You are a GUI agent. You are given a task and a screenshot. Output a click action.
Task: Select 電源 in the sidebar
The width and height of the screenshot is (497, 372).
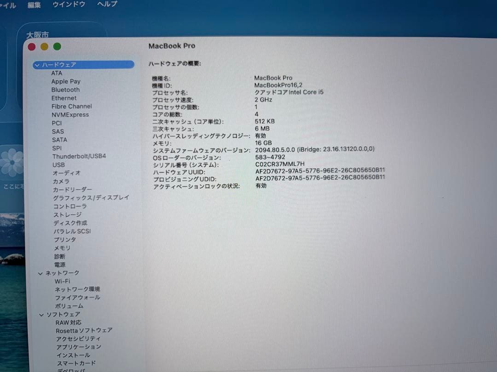59,265
